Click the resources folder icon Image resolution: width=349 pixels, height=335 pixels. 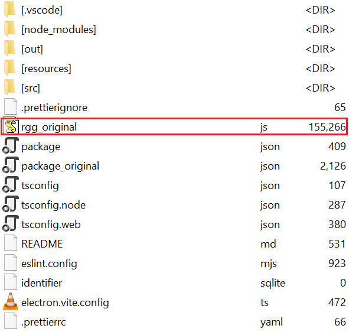click(9, 68)
